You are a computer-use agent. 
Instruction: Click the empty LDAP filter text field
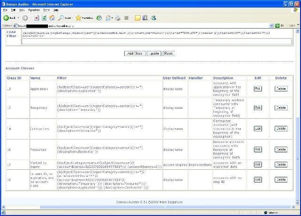pos(156,42)
